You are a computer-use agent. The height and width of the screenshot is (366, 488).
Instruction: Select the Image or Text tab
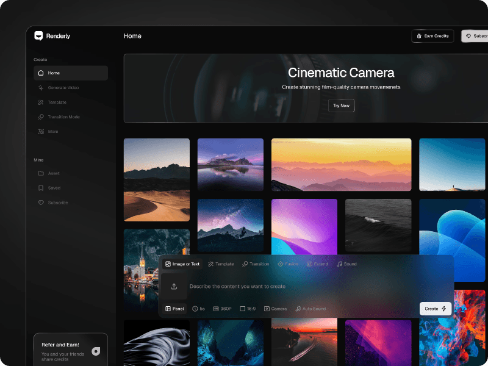pos(182,264)
